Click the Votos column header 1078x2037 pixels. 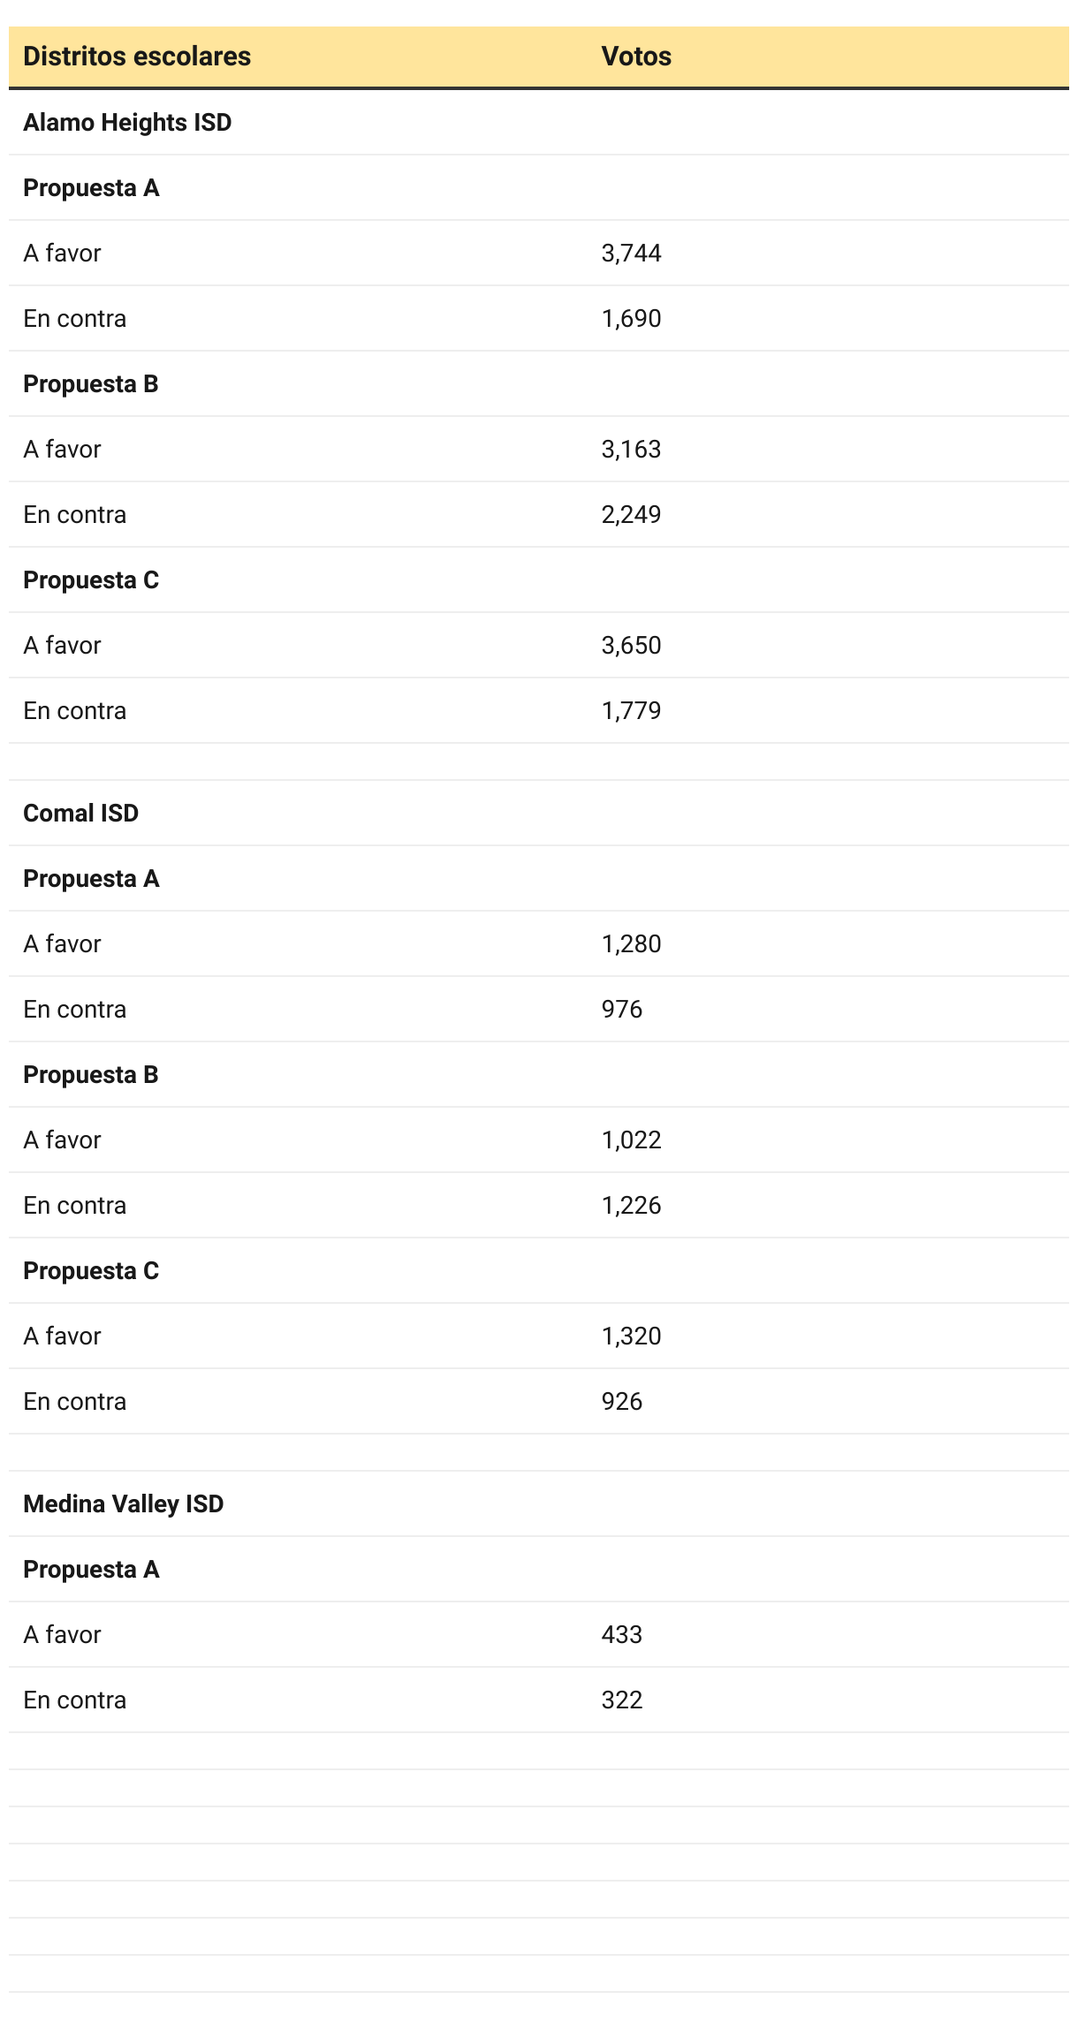pyautogui.click(x=636, y=57)
